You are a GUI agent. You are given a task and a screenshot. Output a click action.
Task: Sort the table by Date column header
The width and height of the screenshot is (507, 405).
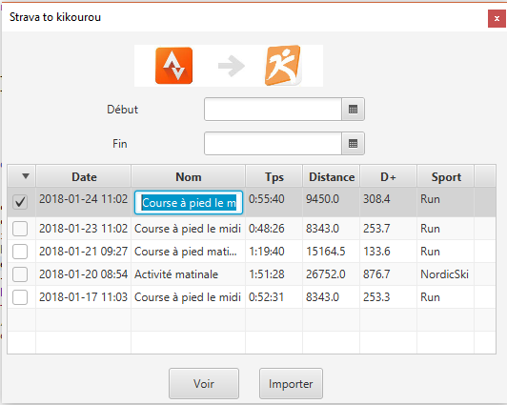point(84,176)
